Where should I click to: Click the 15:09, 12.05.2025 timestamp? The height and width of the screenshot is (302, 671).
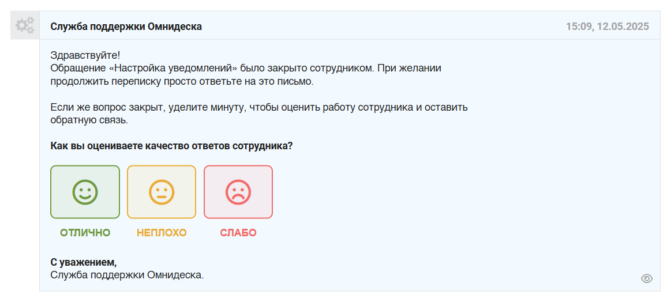pyautogui.click(x=607, y=27)
